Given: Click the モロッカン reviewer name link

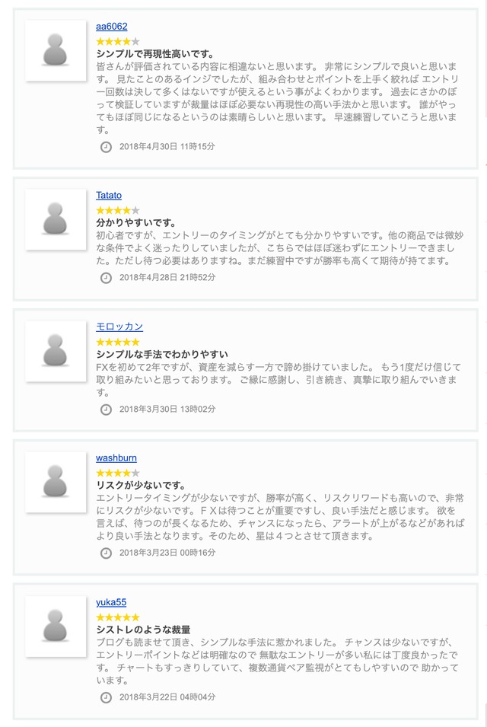Looking at the screenshot, I should 119,327.
